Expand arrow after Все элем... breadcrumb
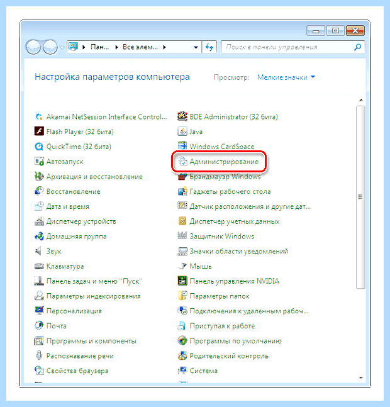The width and height of the screenshot is (390, 407). [x=165, y=47]
